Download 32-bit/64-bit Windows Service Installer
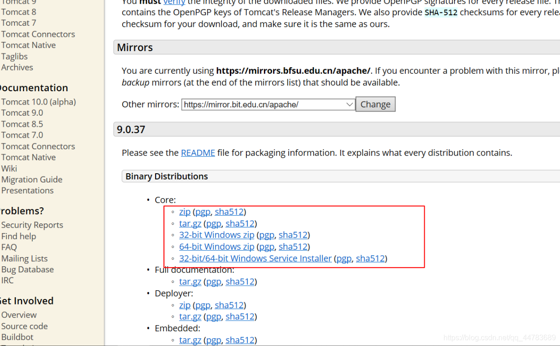The width and height of the screenshot is (560, 346). [255, 258]
